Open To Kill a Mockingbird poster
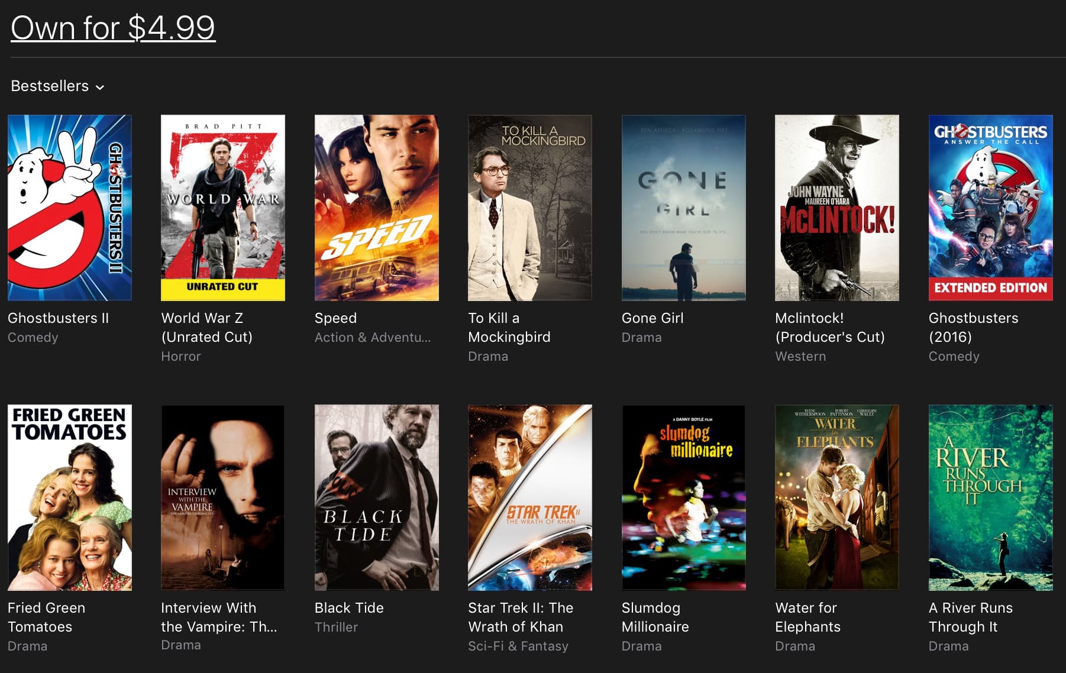 (530, 208)
